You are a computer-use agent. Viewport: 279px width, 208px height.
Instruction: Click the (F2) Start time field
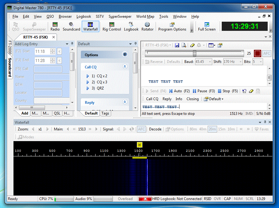[x=43, y=52]
